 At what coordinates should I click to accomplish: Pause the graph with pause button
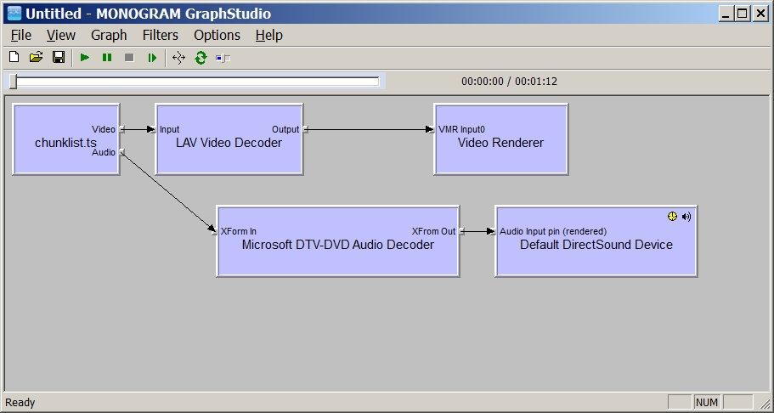107,58
